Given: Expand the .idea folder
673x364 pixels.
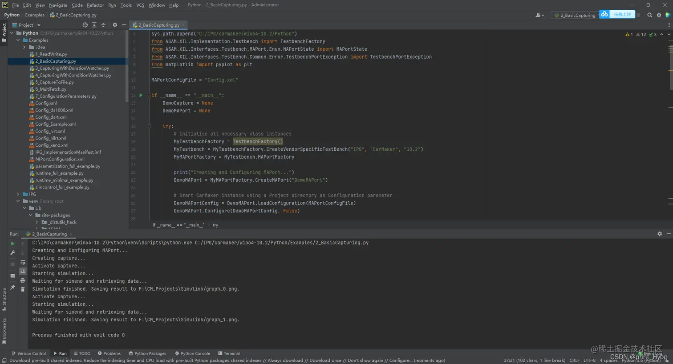Looking at the screenshot, I should click(x=24, y=47).
